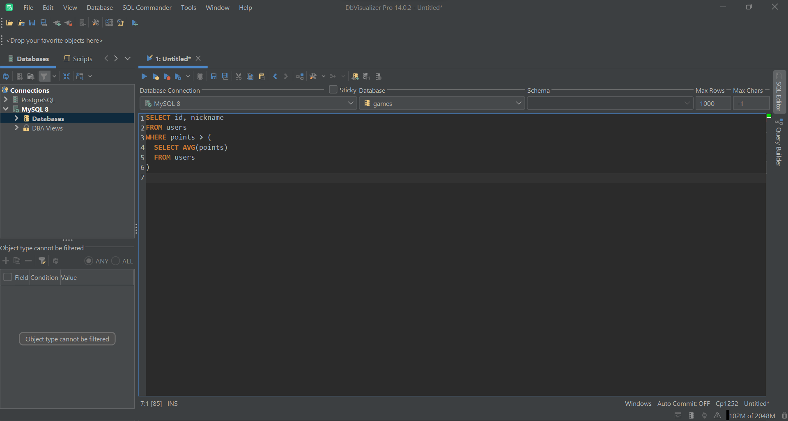Click the Paste icon in editor toolbar
788x421 pixels.
pyautogui.click(x=262, y=76)
